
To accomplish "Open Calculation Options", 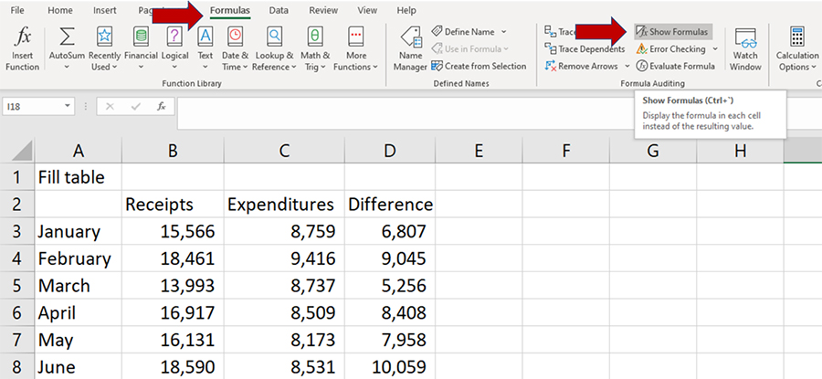I will click(796, 48).
